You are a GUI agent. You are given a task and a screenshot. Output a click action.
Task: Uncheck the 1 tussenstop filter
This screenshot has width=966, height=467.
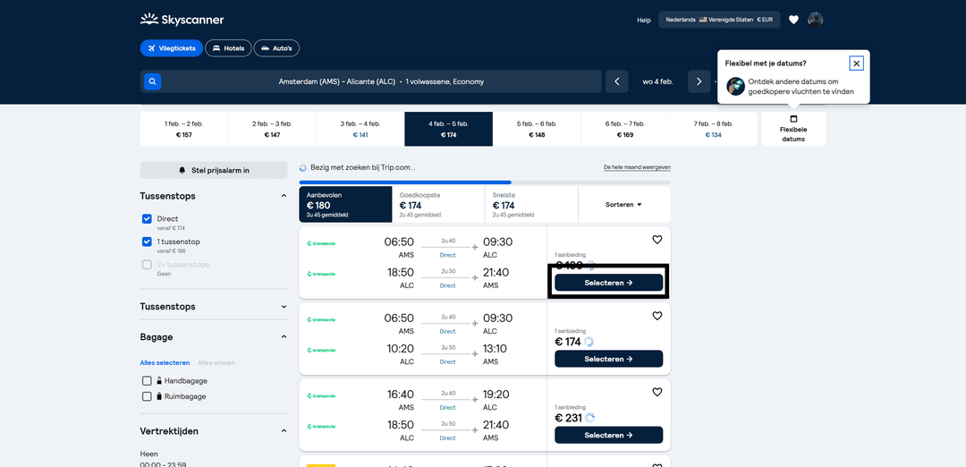147,242
